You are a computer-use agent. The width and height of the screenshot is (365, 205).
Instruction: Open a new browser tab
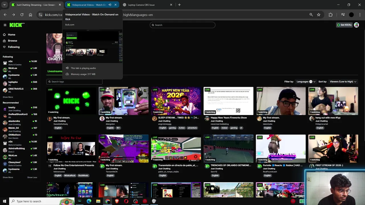click(x=179, y=5)
